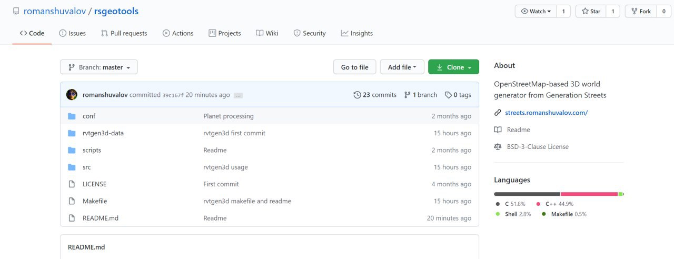
Task: View the 23 commits history
Action: click(375, 95)
